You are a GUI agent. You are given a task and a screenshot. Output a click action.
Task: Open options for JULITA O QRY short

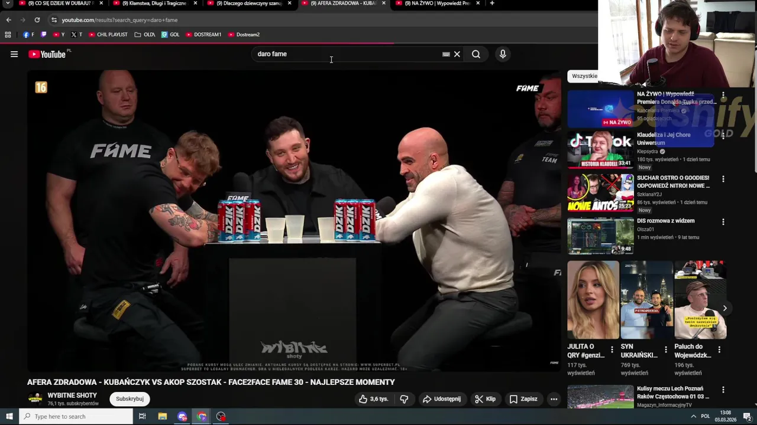click(x=613, y=350)
